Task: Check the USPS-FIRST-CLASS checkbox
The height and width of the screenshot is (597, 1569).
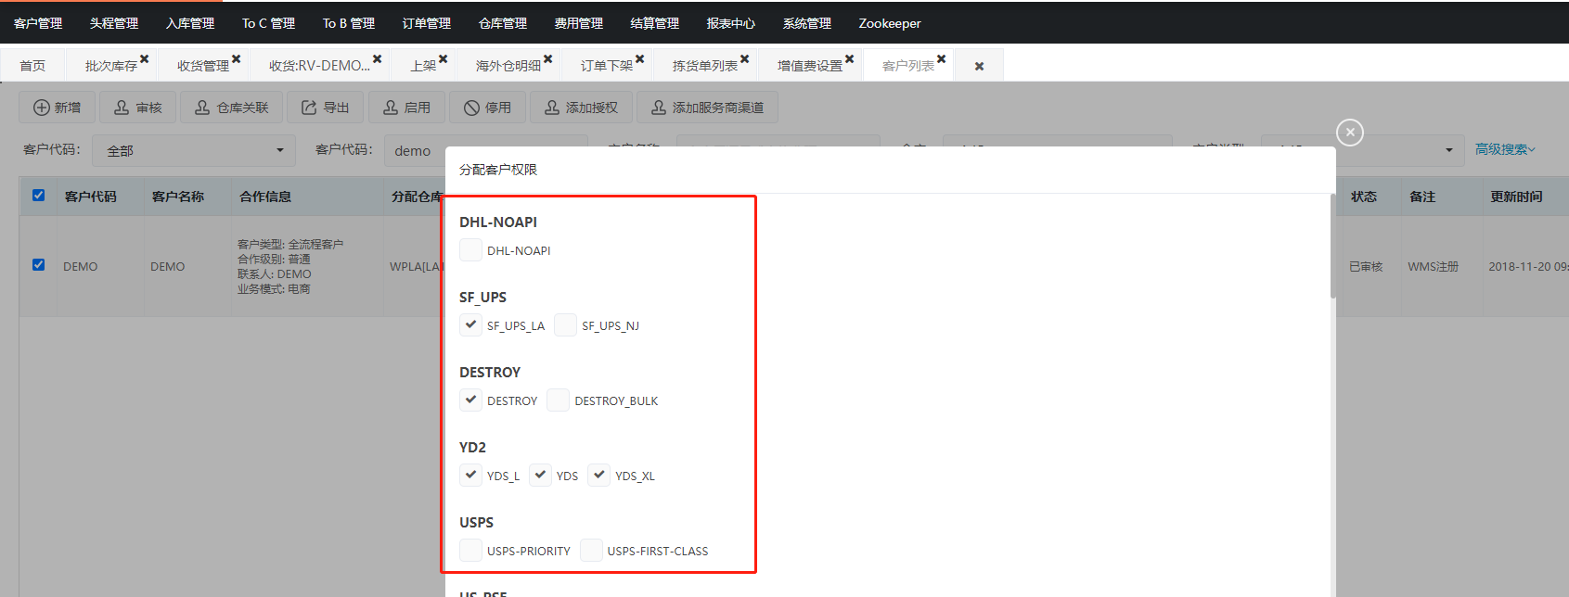Action: click(x=591, y=550)
